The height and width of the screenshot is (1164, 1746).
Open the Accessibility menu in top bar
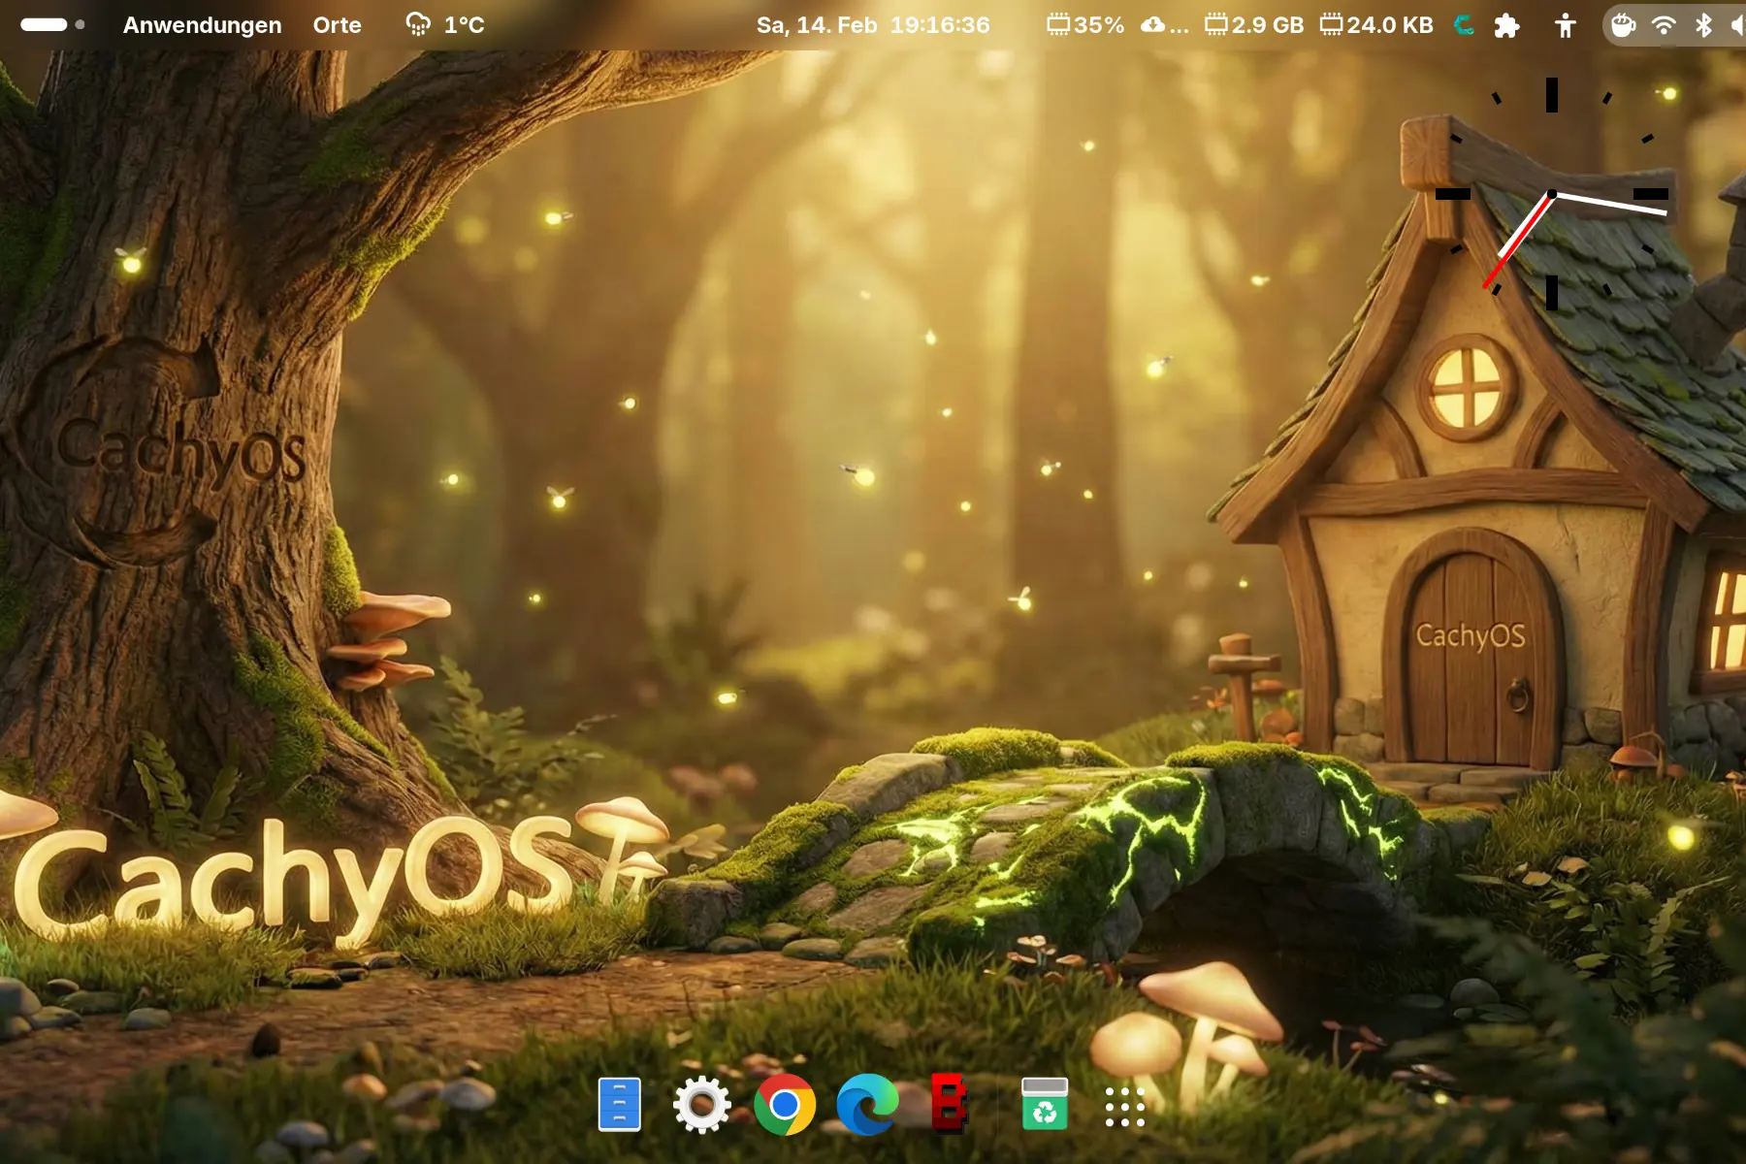tap(1565, 25)
